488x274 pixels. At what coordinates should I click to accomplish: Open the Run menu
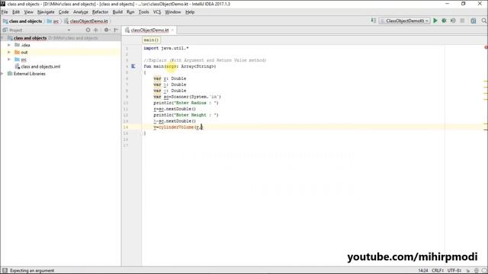(130, 12)
